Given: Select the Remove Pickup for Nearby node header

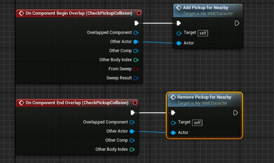Looking at the screenshot, I should click(x=204, y=100).
